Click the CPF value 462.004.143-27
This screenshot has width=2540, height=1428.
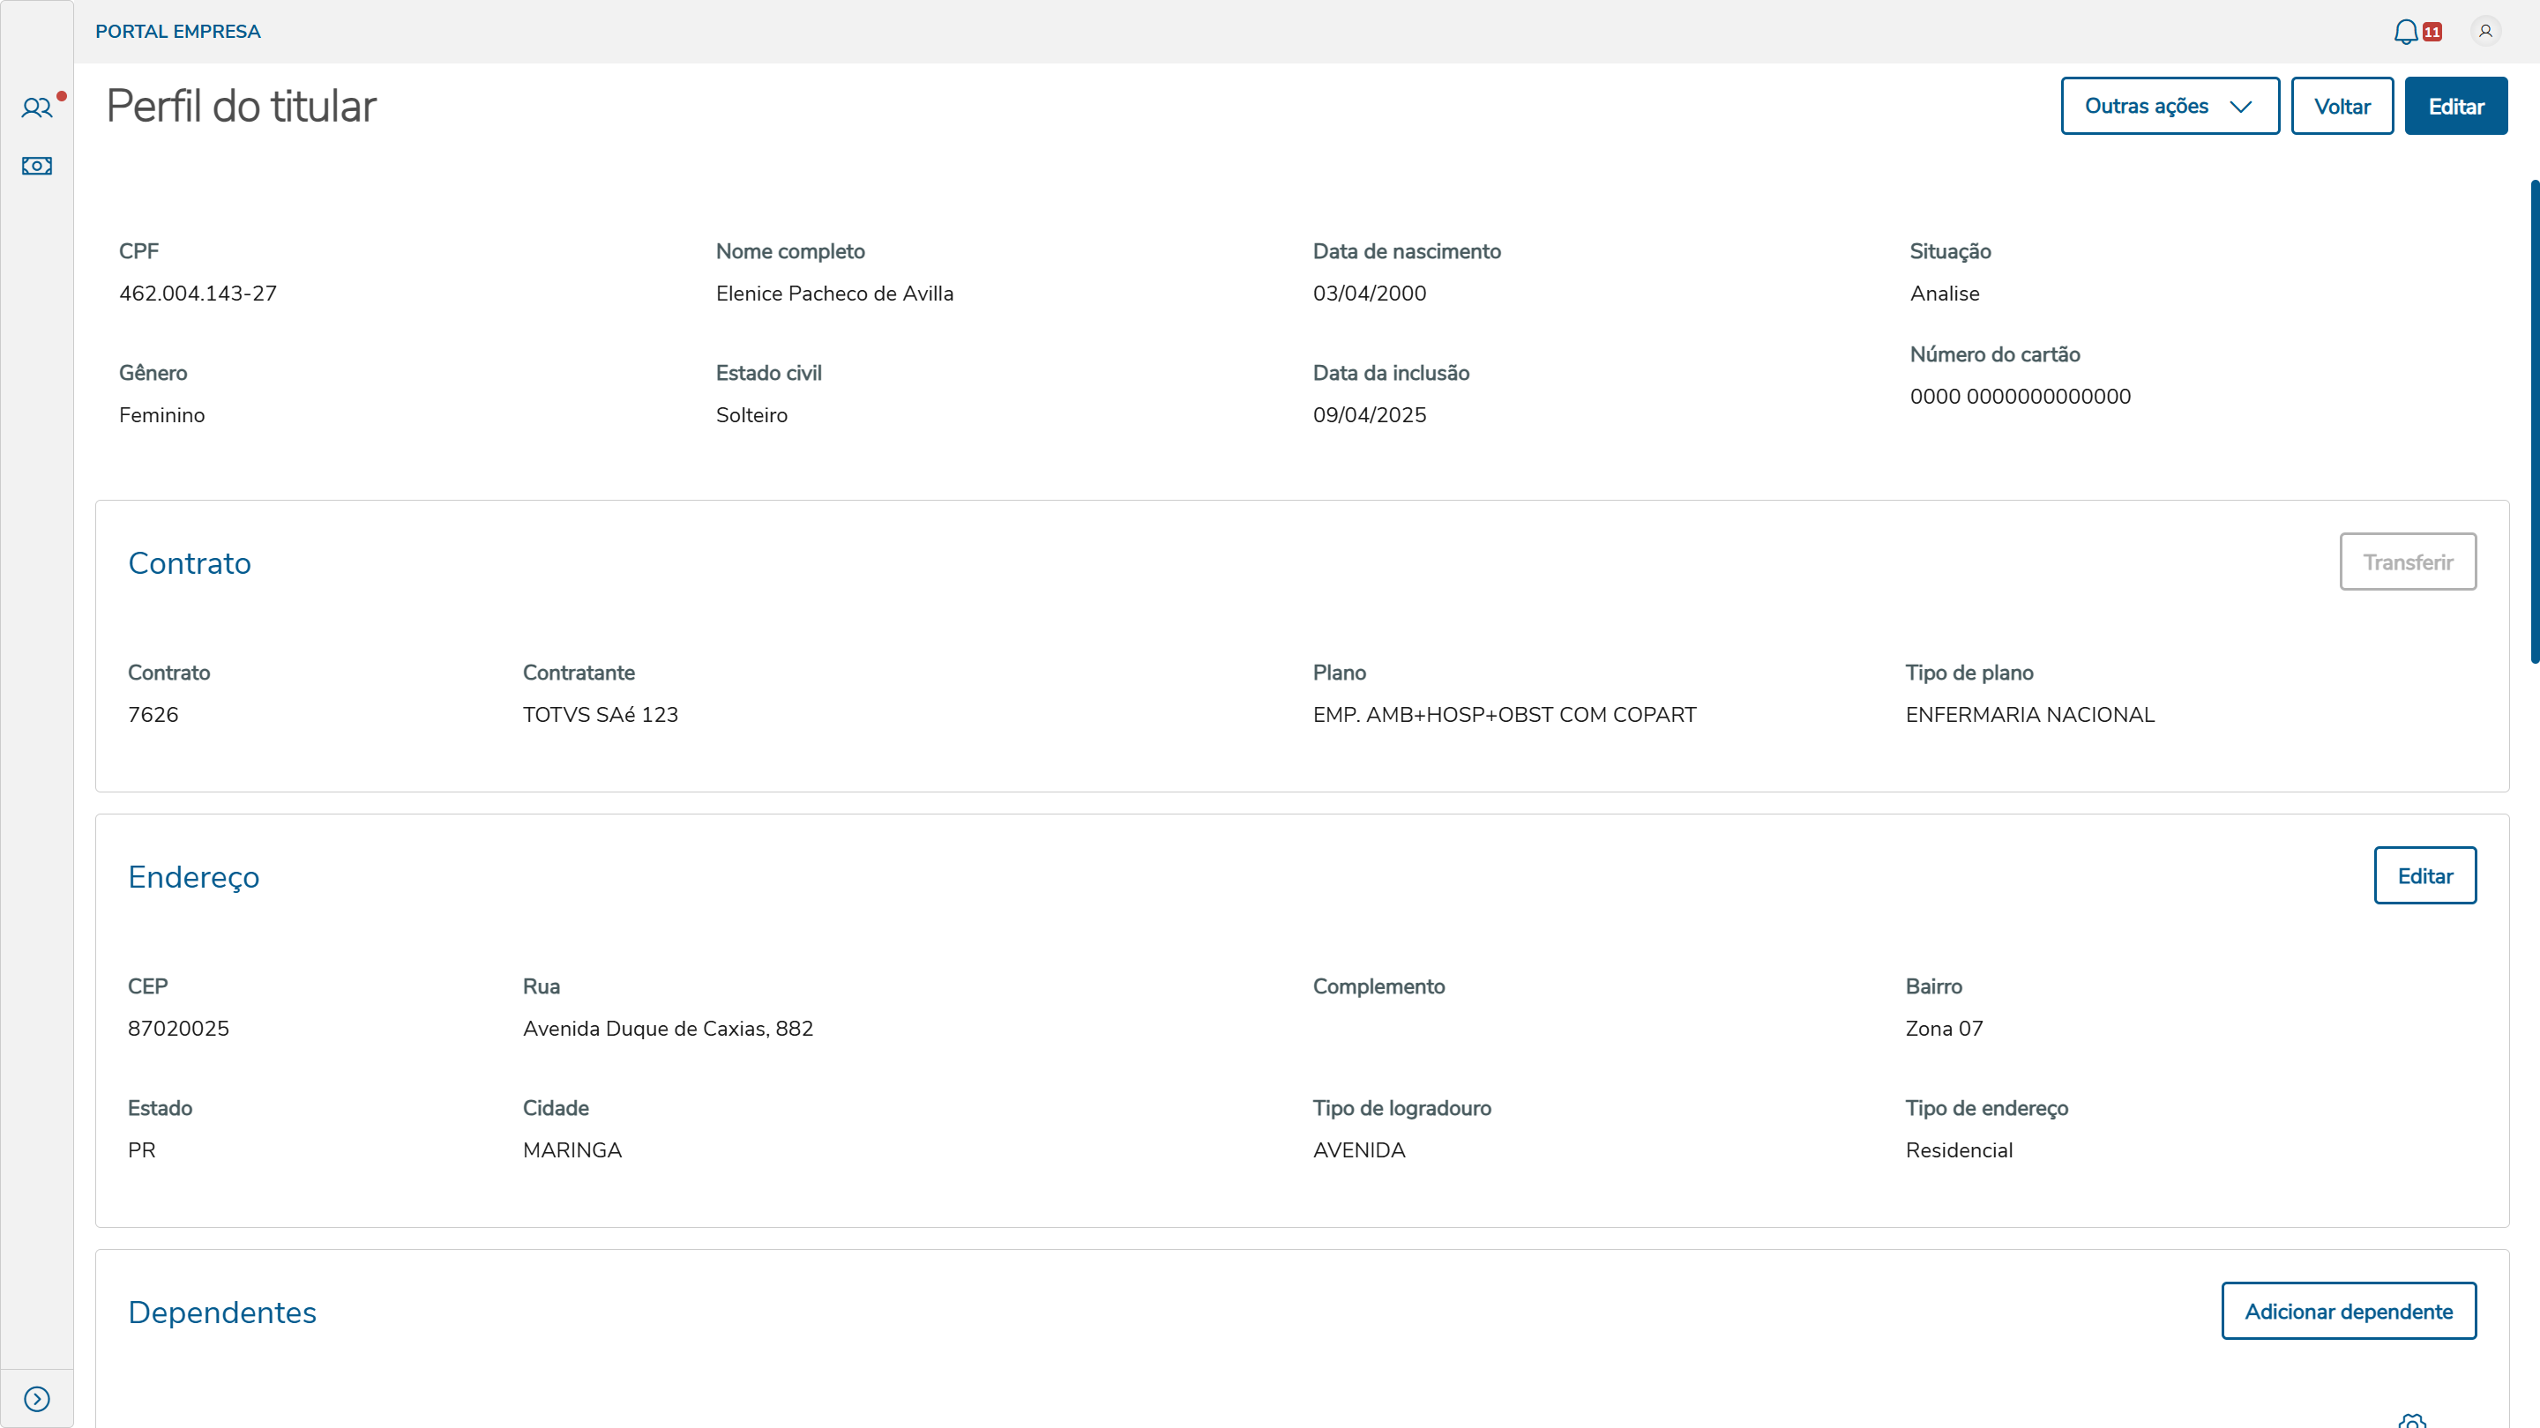tap(198, 294)
